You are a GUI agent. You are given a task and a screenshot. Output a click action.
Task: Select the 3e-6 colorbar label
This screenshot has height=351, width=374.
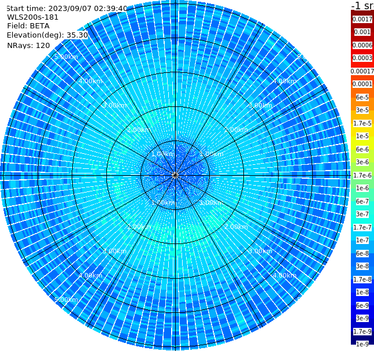point(362,162)
